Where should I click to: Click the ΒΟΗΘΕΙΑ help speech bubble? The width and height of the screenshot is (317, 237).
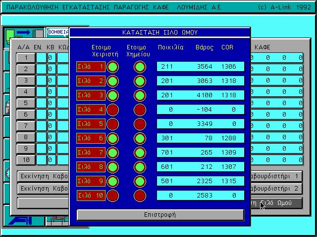point(57,32)
